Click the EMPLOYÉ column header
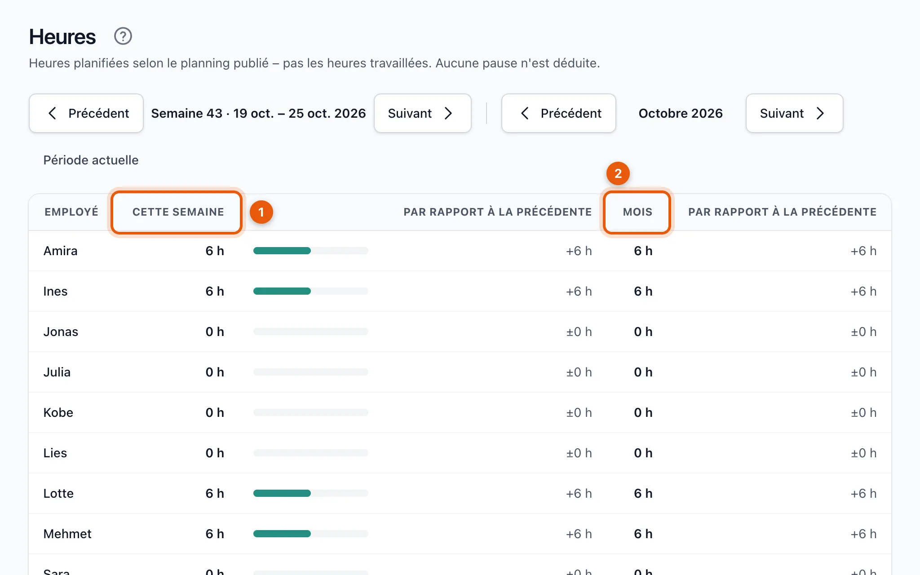Screen dimensions: 920x575 [x=71, y=212]
